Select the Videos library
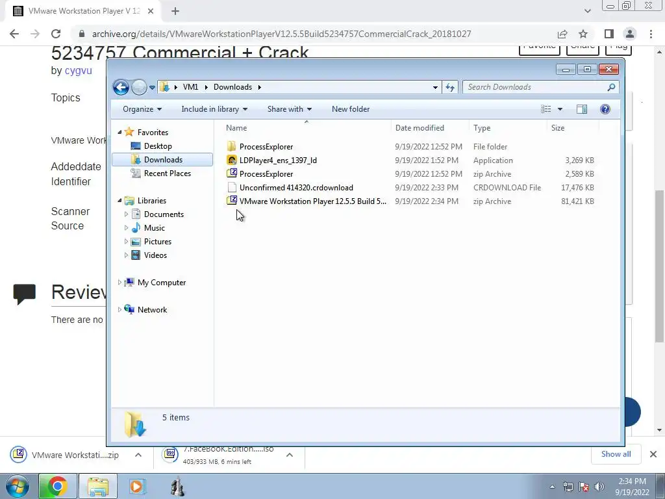The width and height of the screenshot is (665, 499). tap(155, 255)
